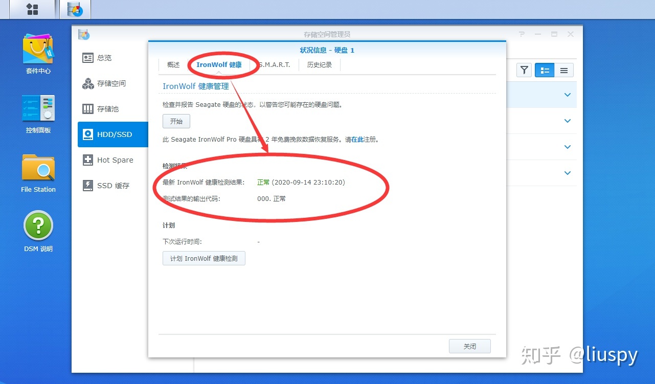Expand the fourth drive row chevron

(x=567, y=173)
